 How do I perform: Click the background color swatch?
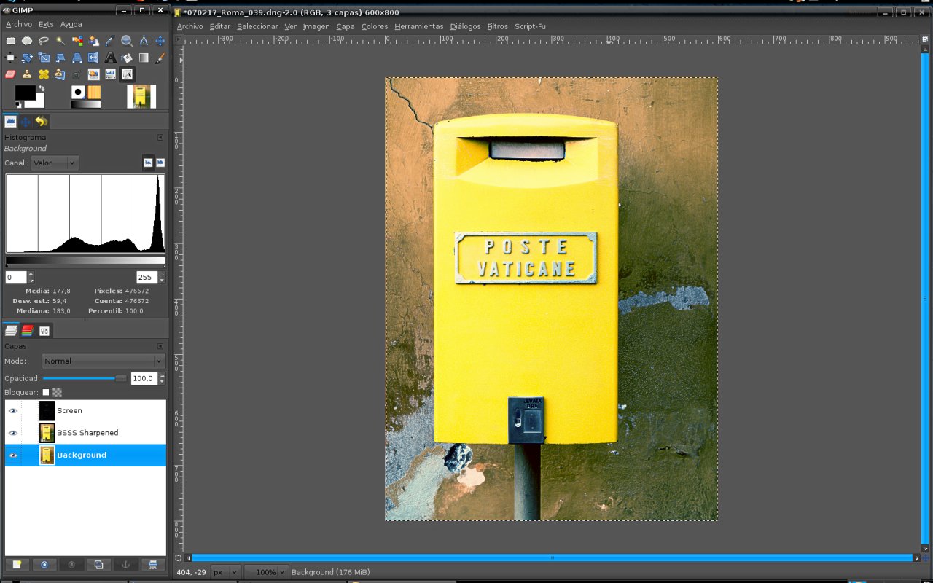39,102
